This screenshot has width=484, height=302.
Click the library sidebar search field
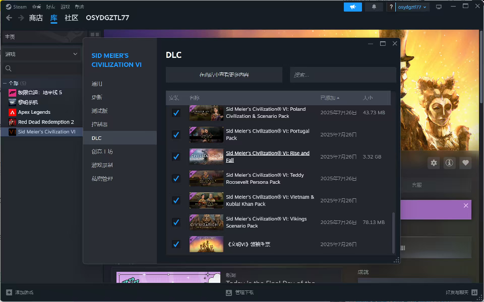(x=41, y=68)
